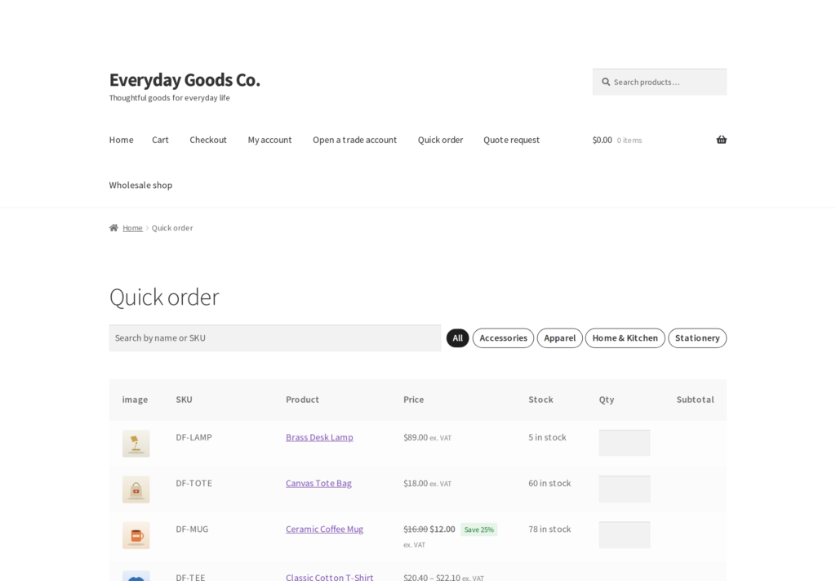Screen dimensions: 836x581
Task: Click the Home breadcrumb link
Action: coord(132,228)
